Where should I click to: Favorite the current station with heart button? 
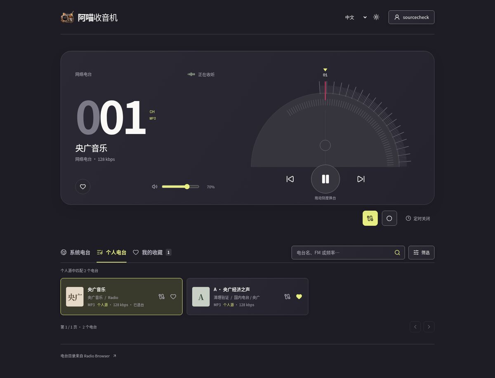pos(83,187)
